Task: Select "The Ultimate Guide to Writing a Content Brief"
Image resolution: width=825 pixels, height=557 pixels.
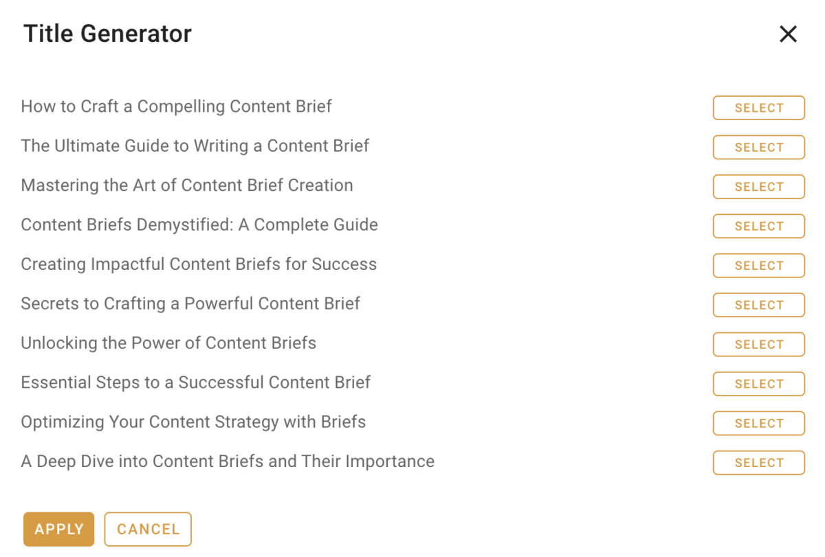Action: coord(758,147)
